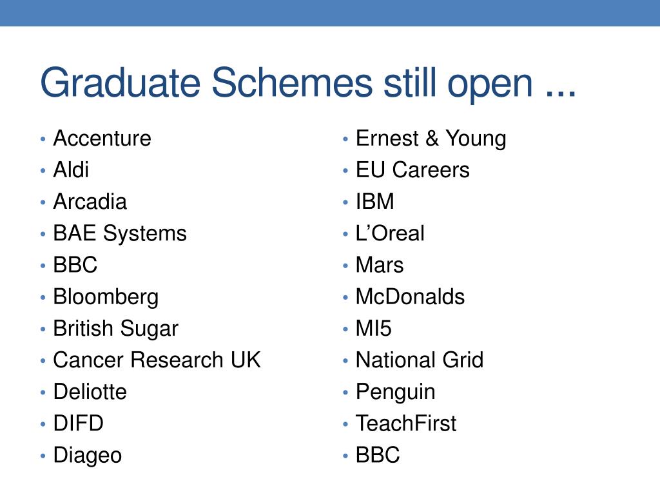Click on Diageo
This screenshot has height=495, width=660.
point(88,456)
